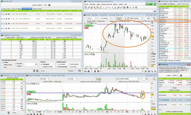Click the instrument search magnifier button
Screen dimensions: 191x115
coord(155,11)
